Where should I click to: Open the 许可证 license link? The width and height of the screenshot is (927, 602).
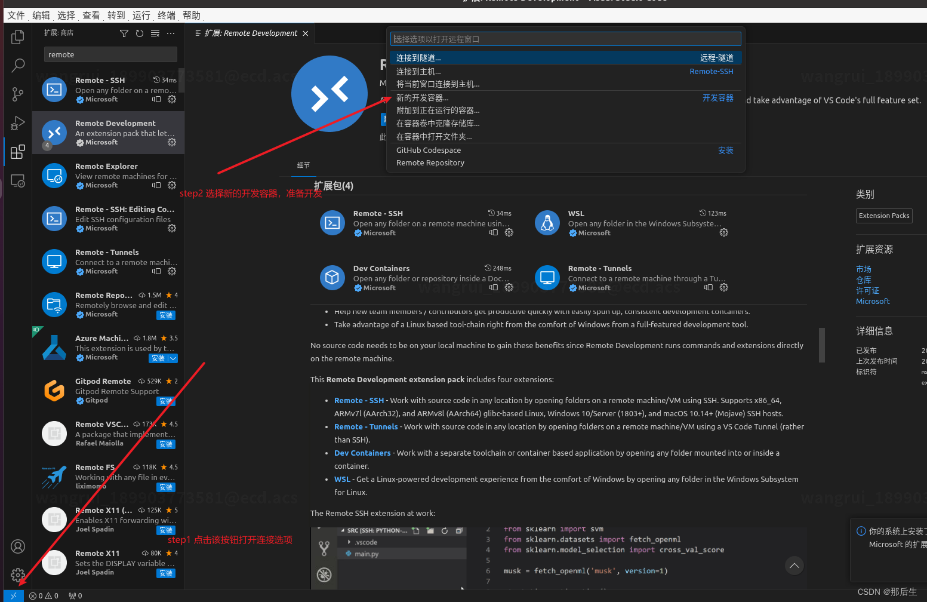coord(867,291)
